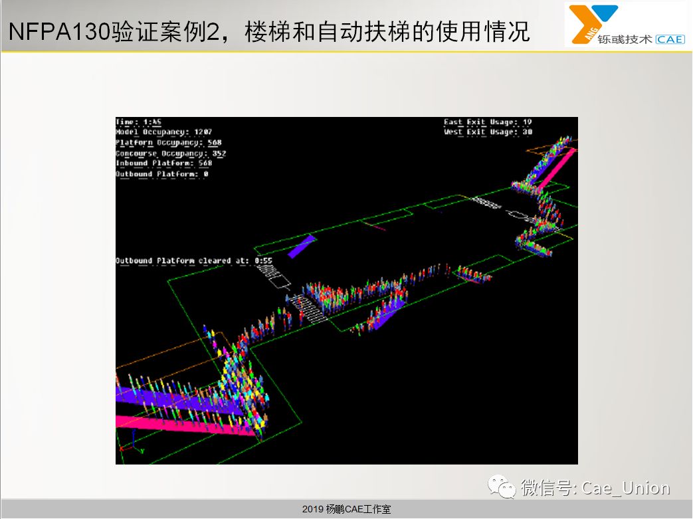Select the Model Occupancy: 1207 line
The image size is (693, 519).
click(164, 132)
